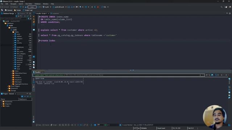Click the navigator object name filter field
Image resolution: width=232 pixels, height=130 pixels.
[14, 19]
